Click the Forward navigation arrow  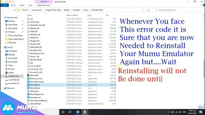click(8, 10)
